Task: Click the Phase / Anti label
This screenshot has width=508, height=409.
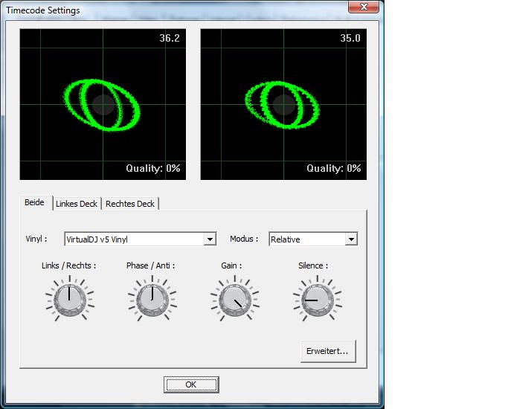Action: [151, 266]
